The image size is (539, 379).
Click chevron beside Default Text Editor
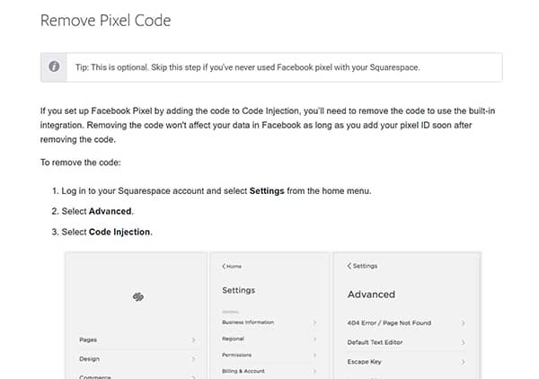[x=463, y=342]
